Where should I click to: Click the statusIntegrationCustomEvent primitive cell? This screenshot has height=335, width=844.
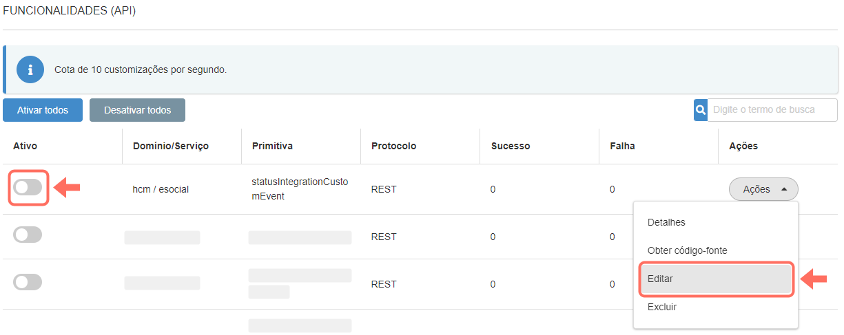click(300, 188)
